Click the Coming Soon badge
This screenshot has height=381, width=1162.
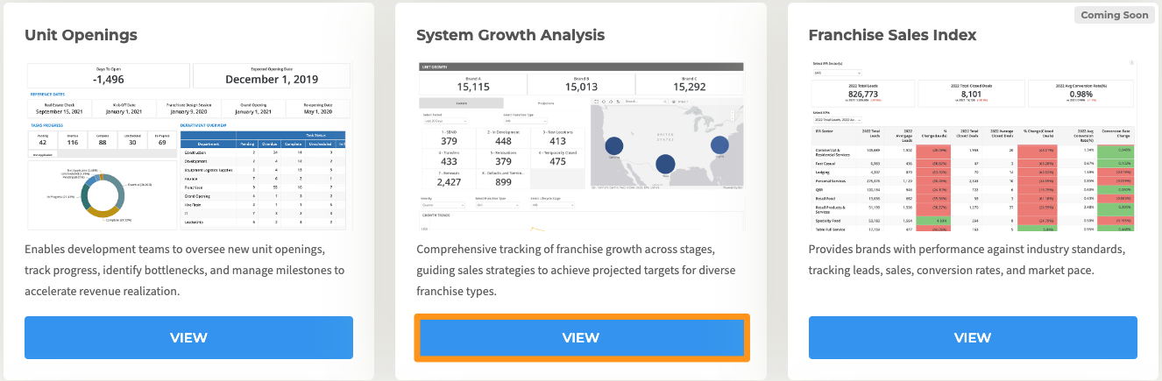(x=1114, y=15)
